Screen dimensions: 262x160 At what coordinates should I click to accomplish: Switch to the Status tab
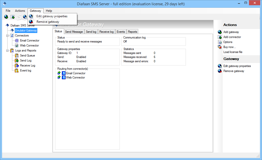58,31
